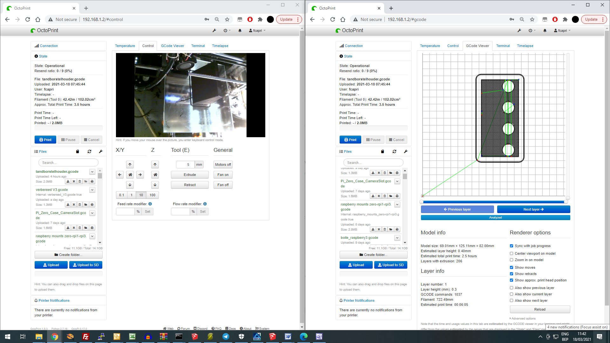Enable Center viewport on model
Image resolution: width=610 pixels, height=343 pixels.
click(x=512, y=253)
